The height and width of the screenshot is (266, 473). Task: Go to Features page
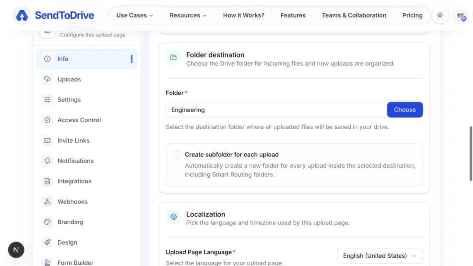pyautogui.click(x=293, y=15)
